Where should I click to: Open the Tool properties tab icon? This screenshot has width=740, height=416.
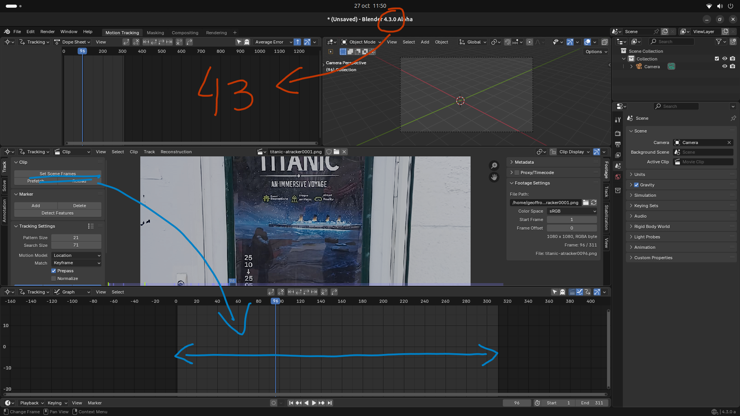pos(618,120)
